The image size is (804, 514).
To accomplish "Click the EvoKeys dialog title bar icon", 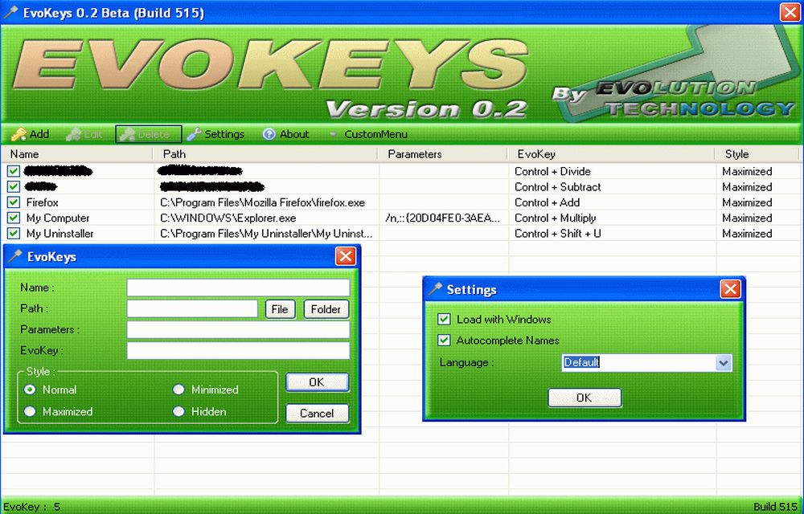I will 15,255.
